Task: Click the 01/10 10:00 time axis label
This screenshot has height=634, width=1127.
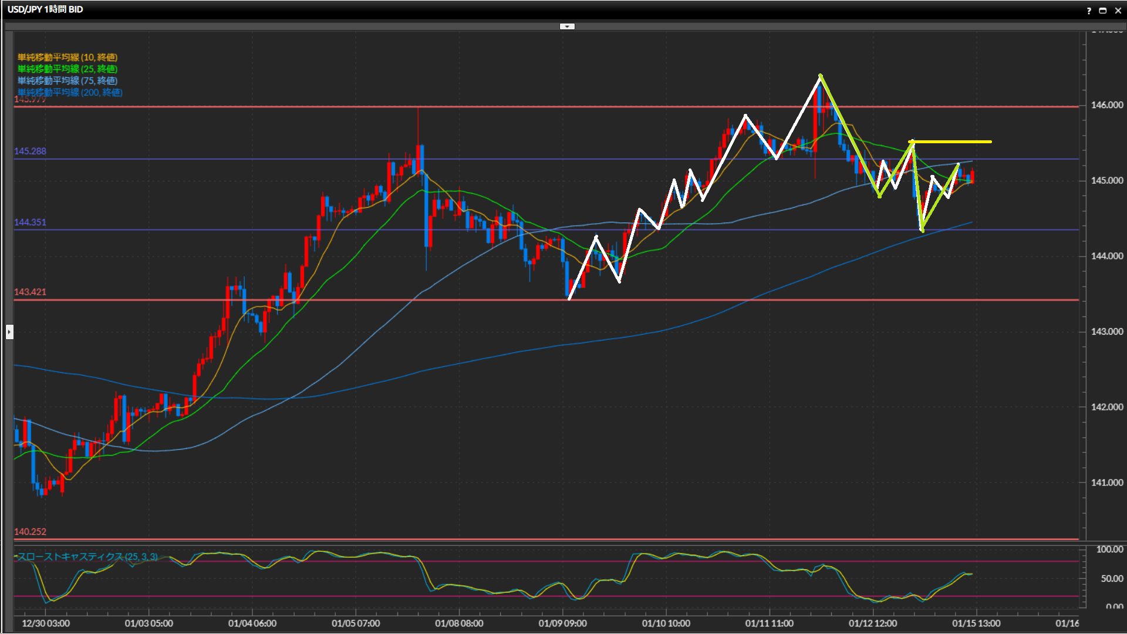Action: pos(666,623)
